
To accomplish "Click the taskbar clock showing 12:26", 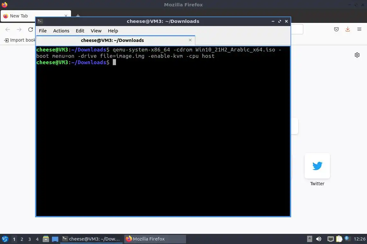I will (x=359, y=239).
